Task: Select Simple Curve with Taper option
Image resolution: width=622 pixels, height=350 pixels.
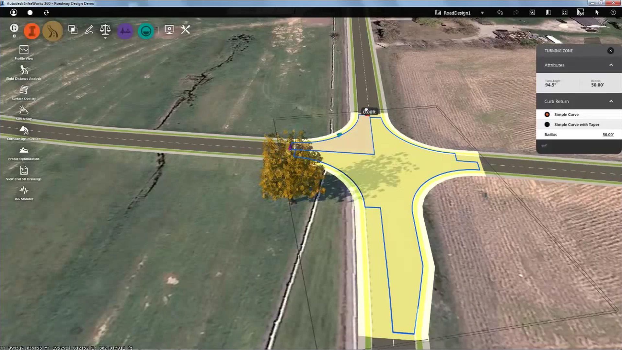Action: click(x=547, y=124)
